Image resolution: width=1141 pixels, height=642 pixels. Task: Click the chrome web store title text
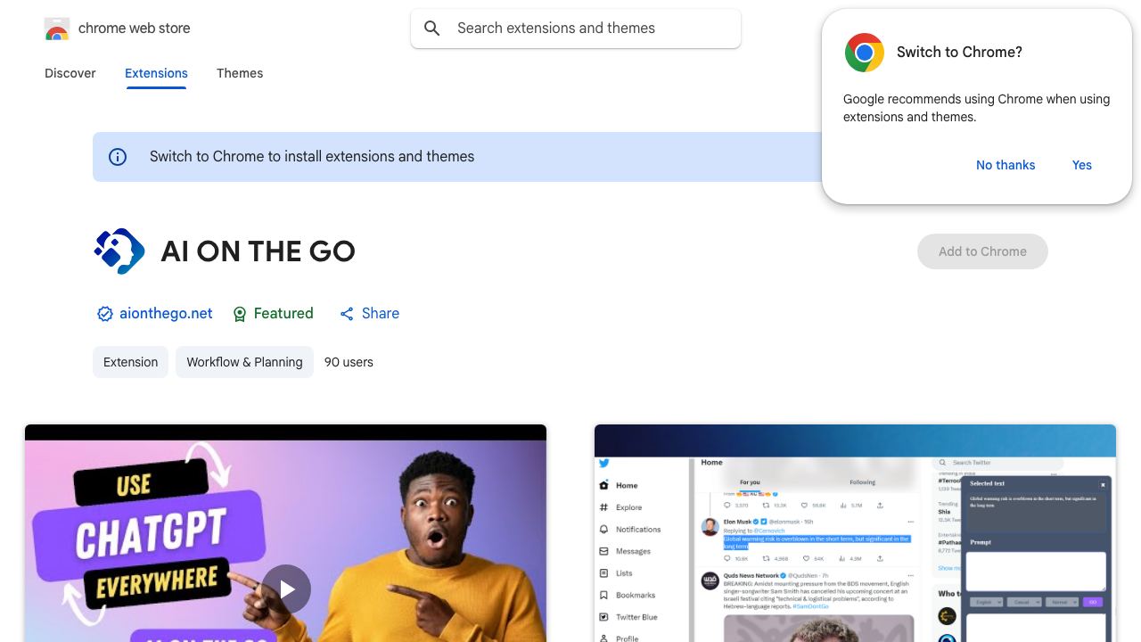(135, 29)
